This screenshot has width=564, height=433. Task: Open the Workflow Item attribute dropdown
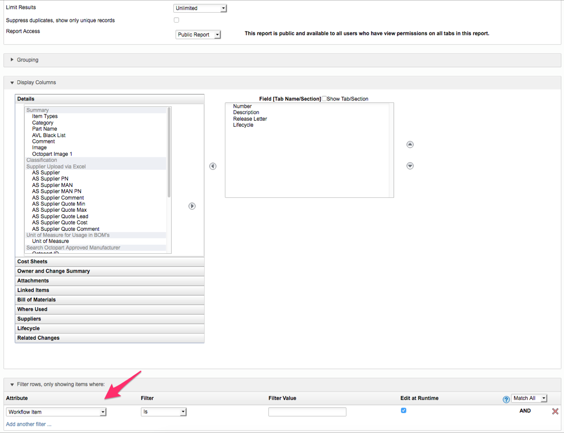point(56,411)
